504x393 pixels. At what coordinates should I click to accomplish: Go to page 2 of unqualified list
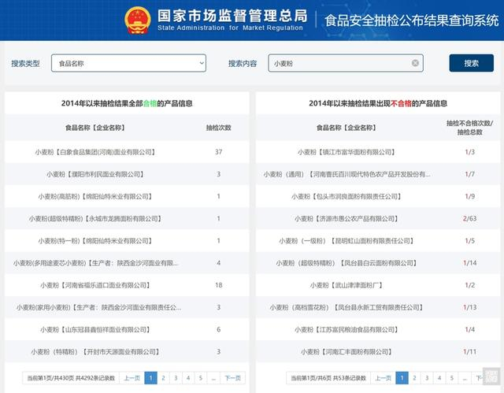point(414,378)
